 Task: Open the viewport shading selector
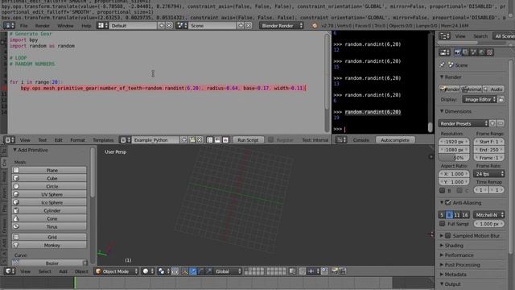[148, 271]
